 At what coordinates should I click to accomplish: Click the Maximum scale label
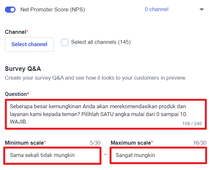[131, 143]
